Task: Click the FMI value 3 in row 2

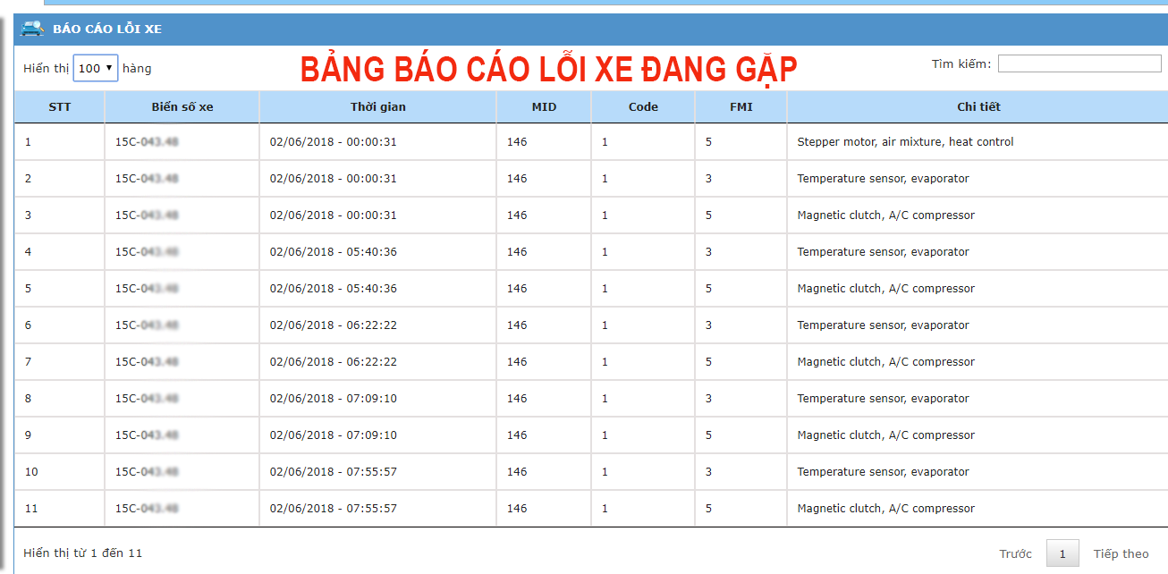Action: [708, 179]
